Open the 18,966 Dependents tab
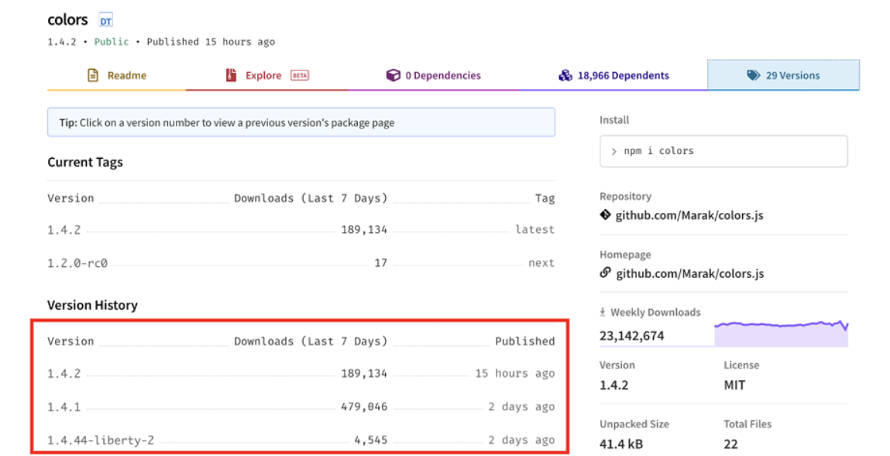 613,75
